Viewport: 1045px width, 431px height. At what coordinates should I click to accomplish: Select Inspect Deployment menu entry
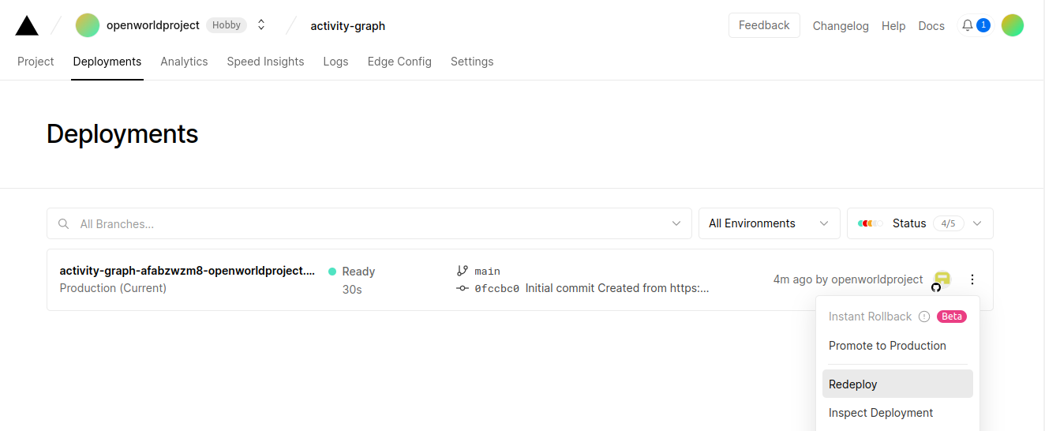pyautogui.click(x=881, y=413)
